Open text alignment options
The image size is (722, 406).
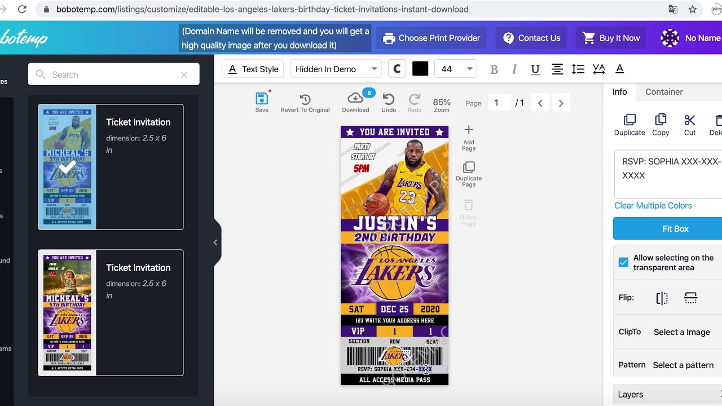557,69
